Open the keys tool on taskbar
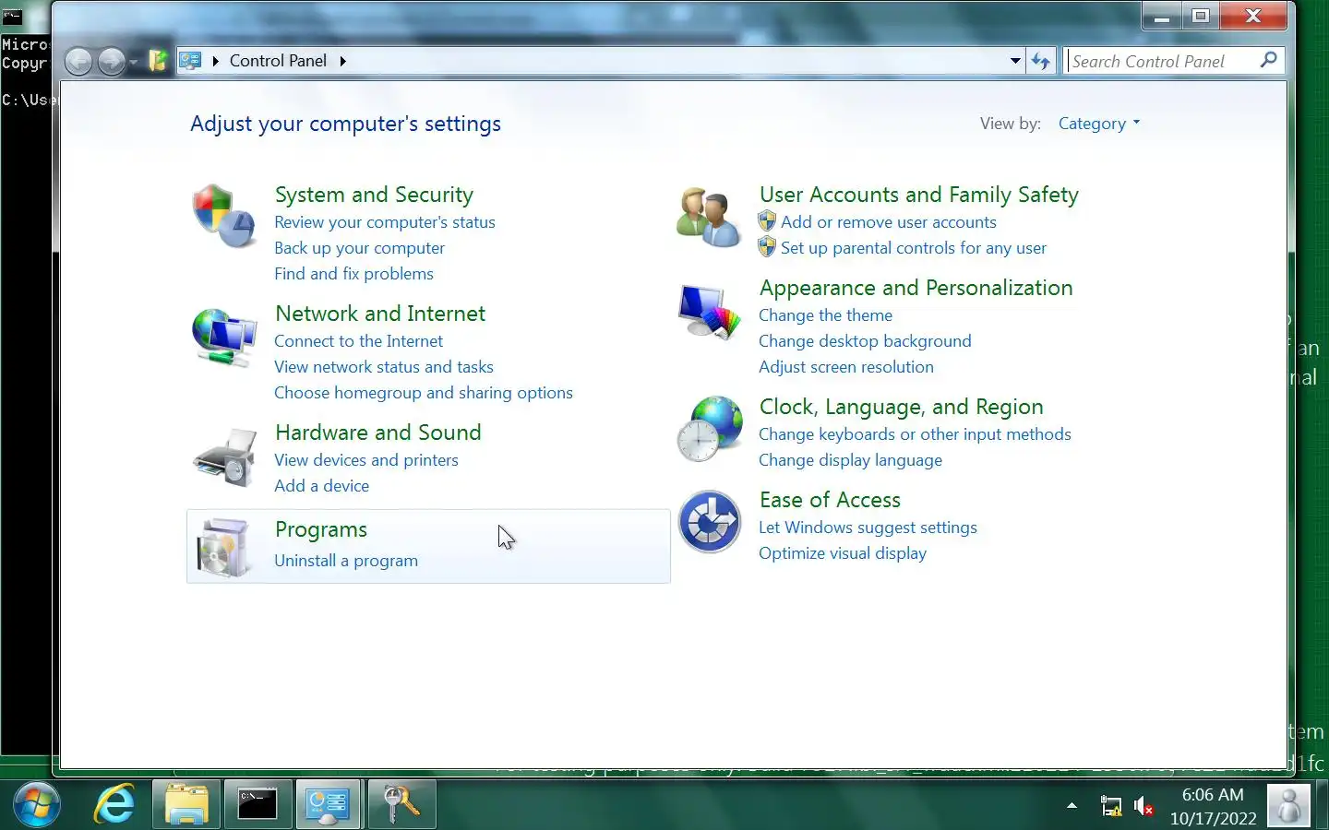 tap(401, 805)
